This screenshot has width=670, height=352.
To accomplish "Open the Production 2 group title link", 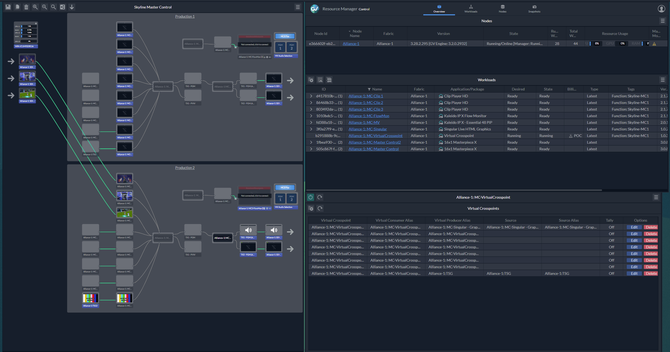I will [x=185, y=168].
